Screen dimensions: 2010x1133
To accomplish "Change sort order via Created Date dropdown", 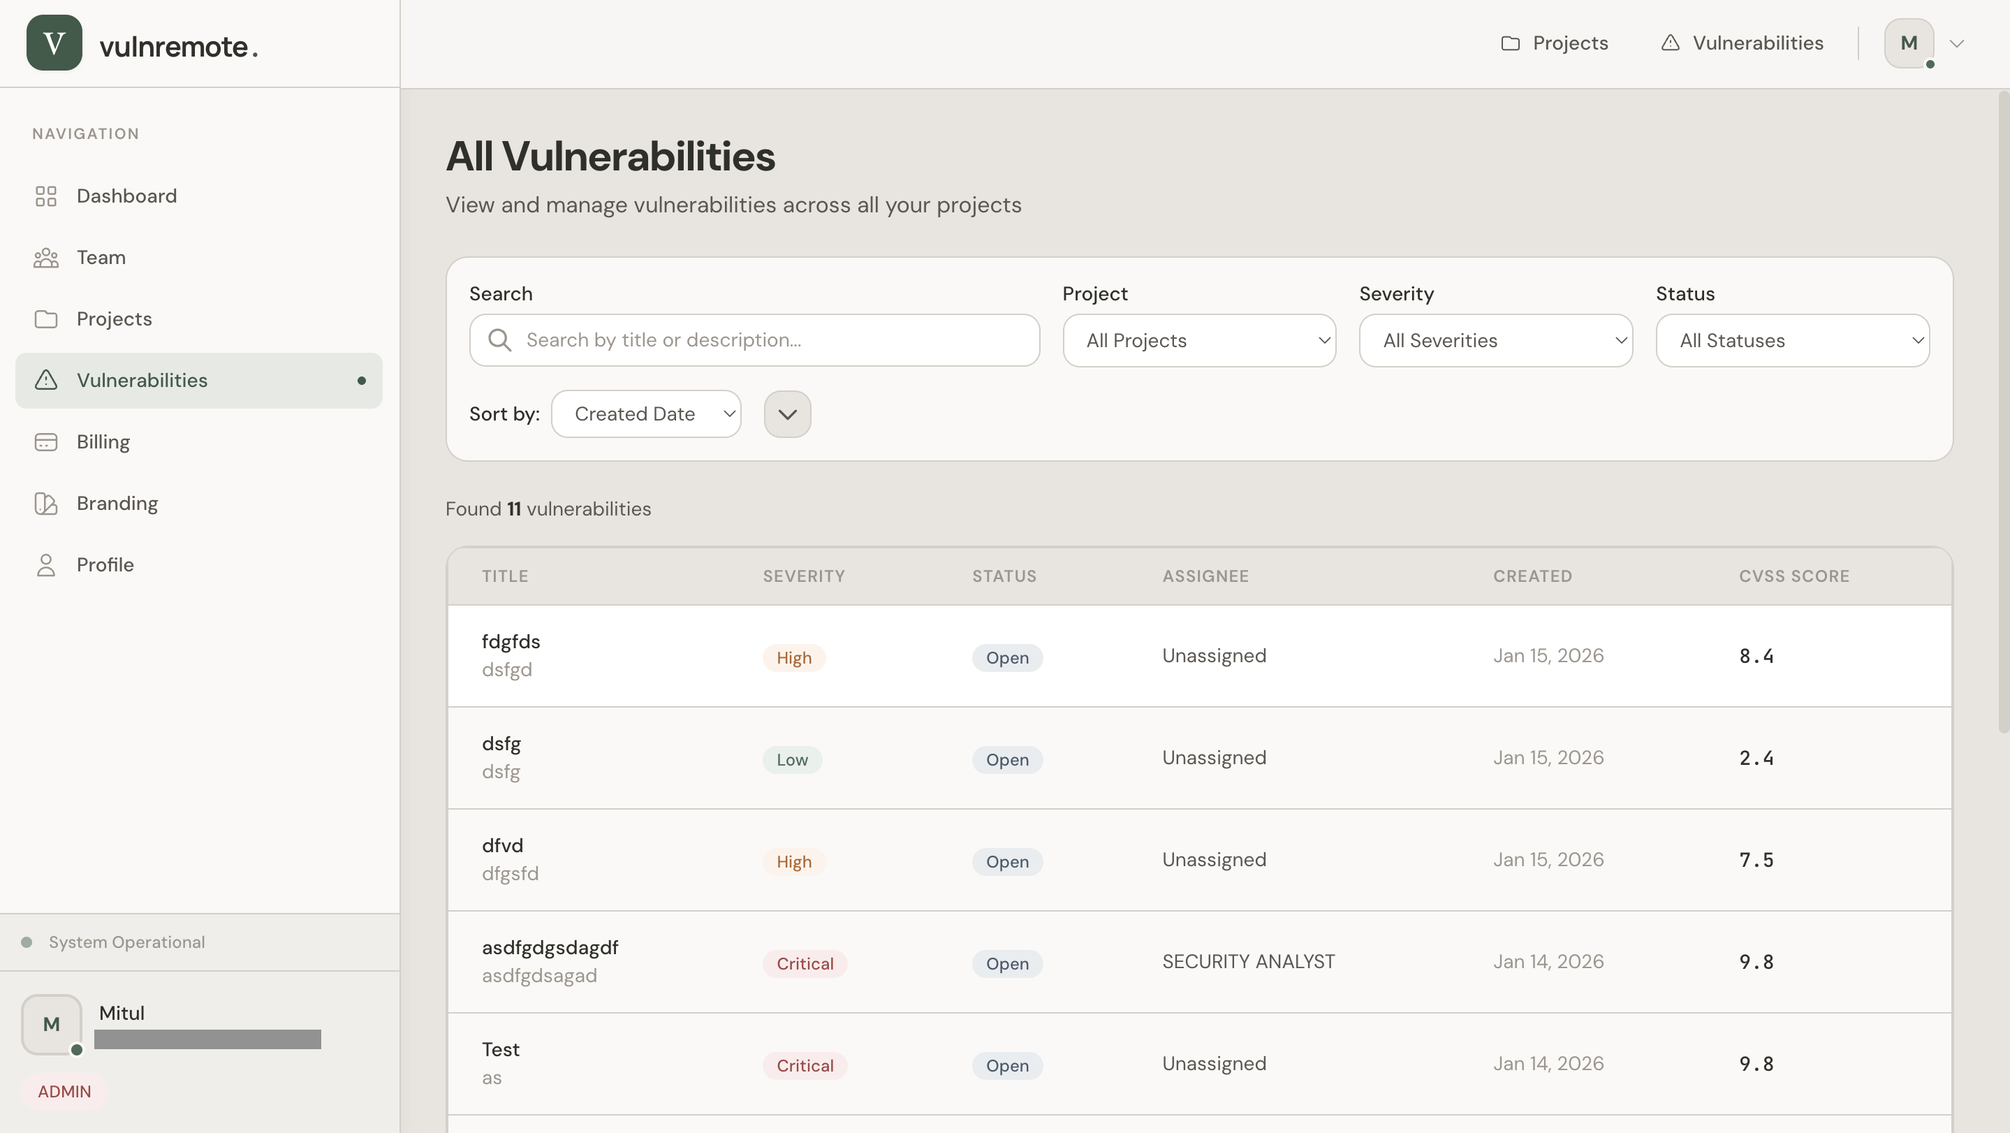I will [646, 414].
